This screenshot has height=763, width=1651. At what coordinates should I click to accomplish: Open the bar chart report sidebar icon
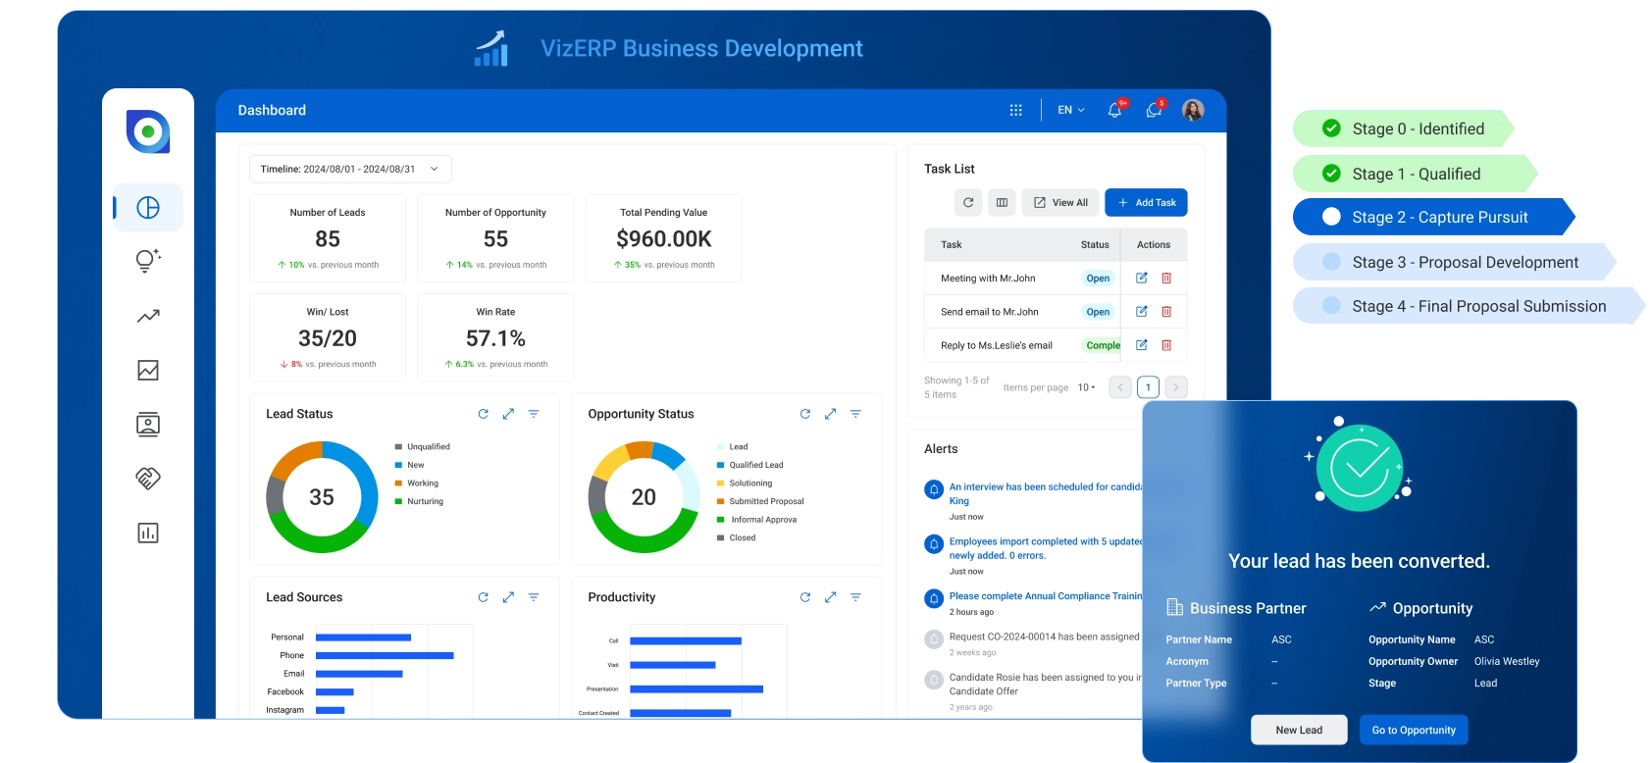point(148,533)
